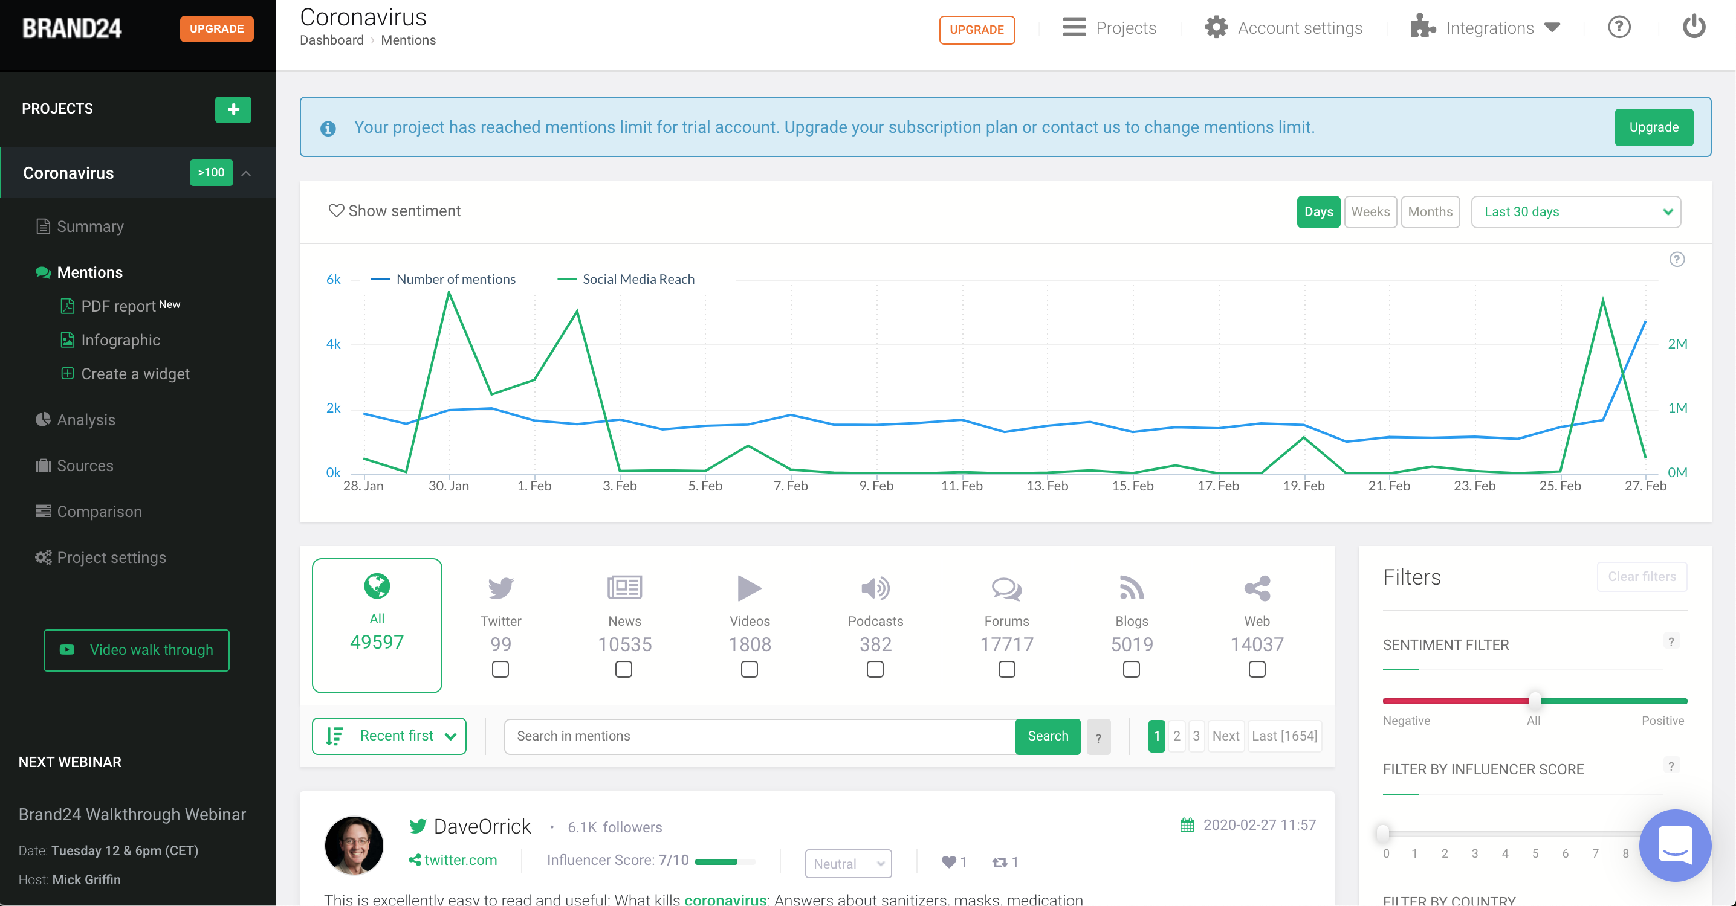Check the Blogs source checkbox
The width and height of the screenshot is (1736, 906).
point(1132,670)
